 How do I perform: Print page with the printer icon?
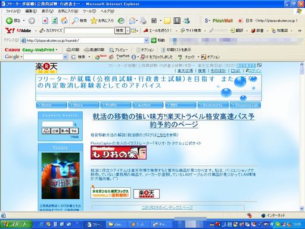[x=143, y=20]
